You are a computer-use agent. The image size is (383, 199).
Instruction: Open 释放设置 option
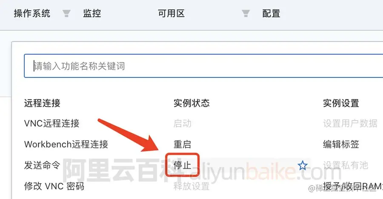tap(191, 186)
